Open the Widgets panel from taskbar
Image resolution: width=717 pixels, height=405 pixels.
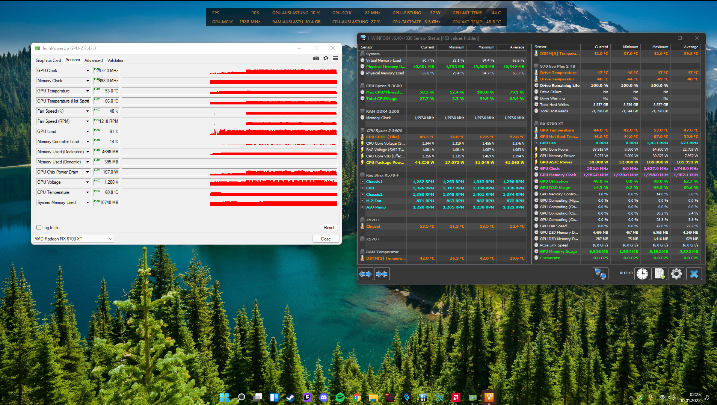[274, 397]
